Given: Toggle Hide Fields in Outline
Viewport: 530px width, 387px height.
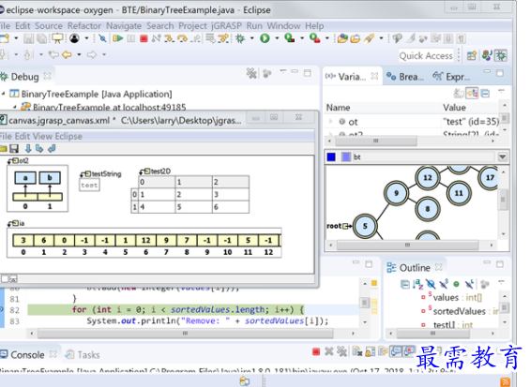Looking at the screenshot, I should pyautogui.click(x=431, y=284).
